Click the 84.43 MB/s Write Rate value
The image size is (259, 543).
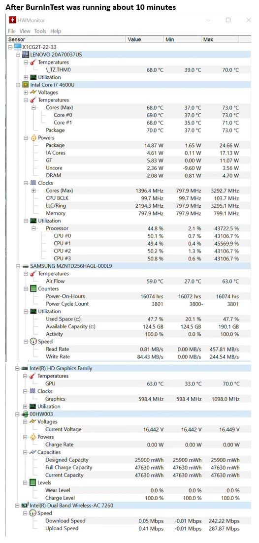[150, 357]
